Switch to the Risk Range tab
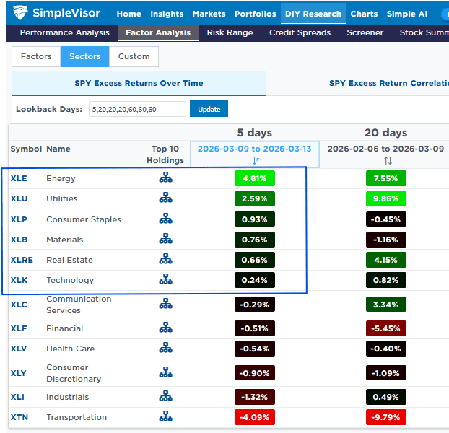This screenshot has height=433, width=449. tap(230, 32)
